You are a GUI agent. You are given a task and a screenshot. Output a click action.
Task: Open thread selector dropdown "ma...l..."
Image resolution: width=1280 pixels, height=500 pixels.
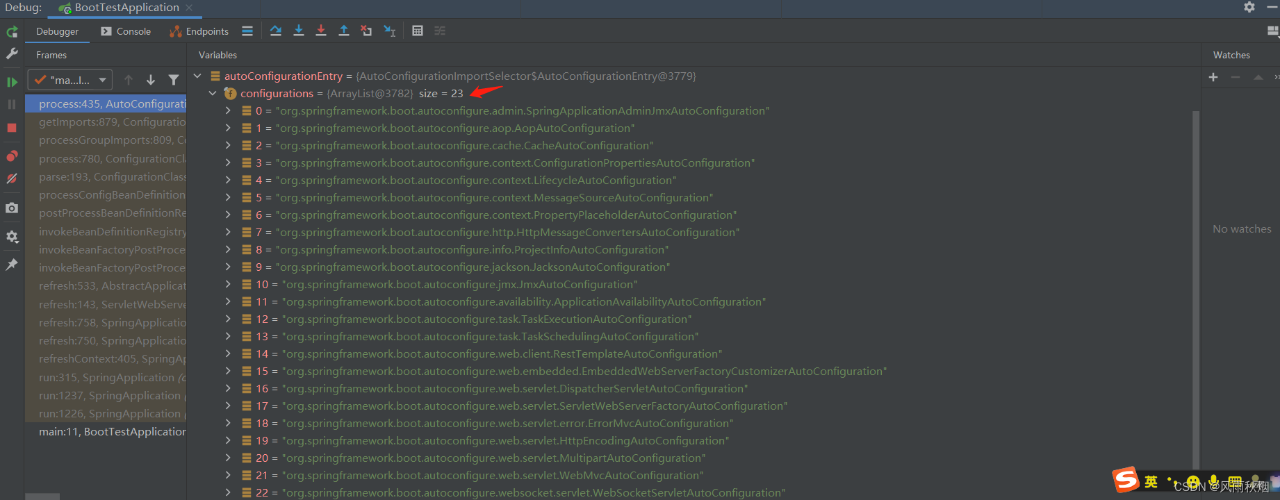point(70,80)
